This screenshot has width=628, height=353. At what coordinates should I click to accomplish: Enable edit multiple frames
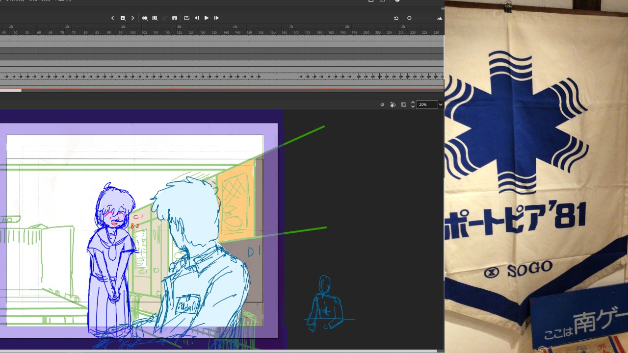pyautogui.click(x=155, y=18)
